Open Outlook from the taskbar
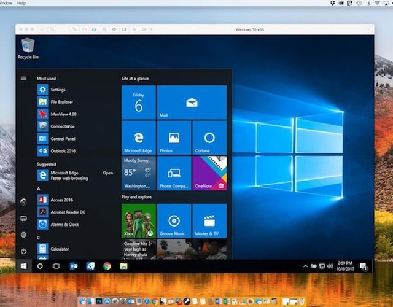393x307 pixels. pos(74,266)
